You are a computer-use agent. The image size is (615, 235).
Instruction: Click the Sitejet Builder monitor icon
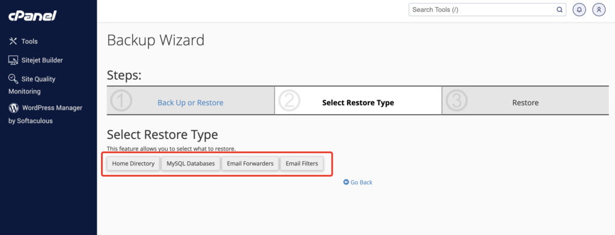tap(13, 60)
